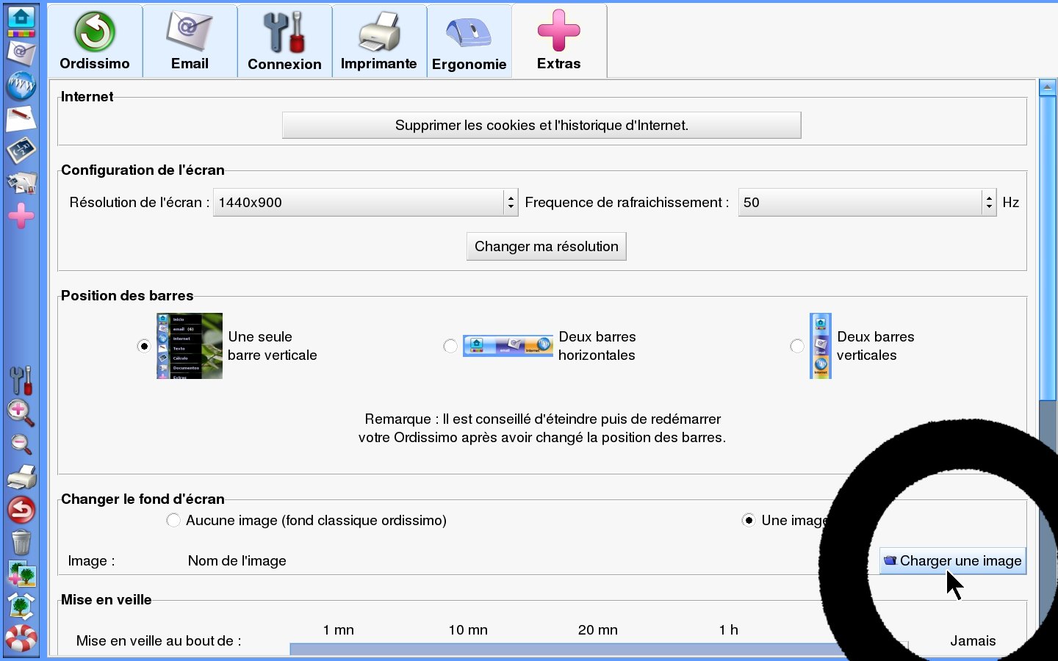Go to the Ergonomie tab

pos(469,40)
